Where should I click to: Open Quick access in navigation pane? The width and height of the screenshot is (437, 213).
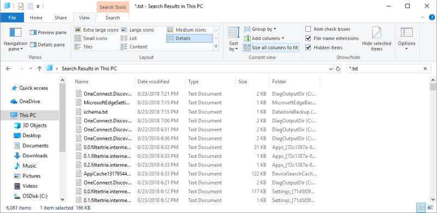coord(29,88)
